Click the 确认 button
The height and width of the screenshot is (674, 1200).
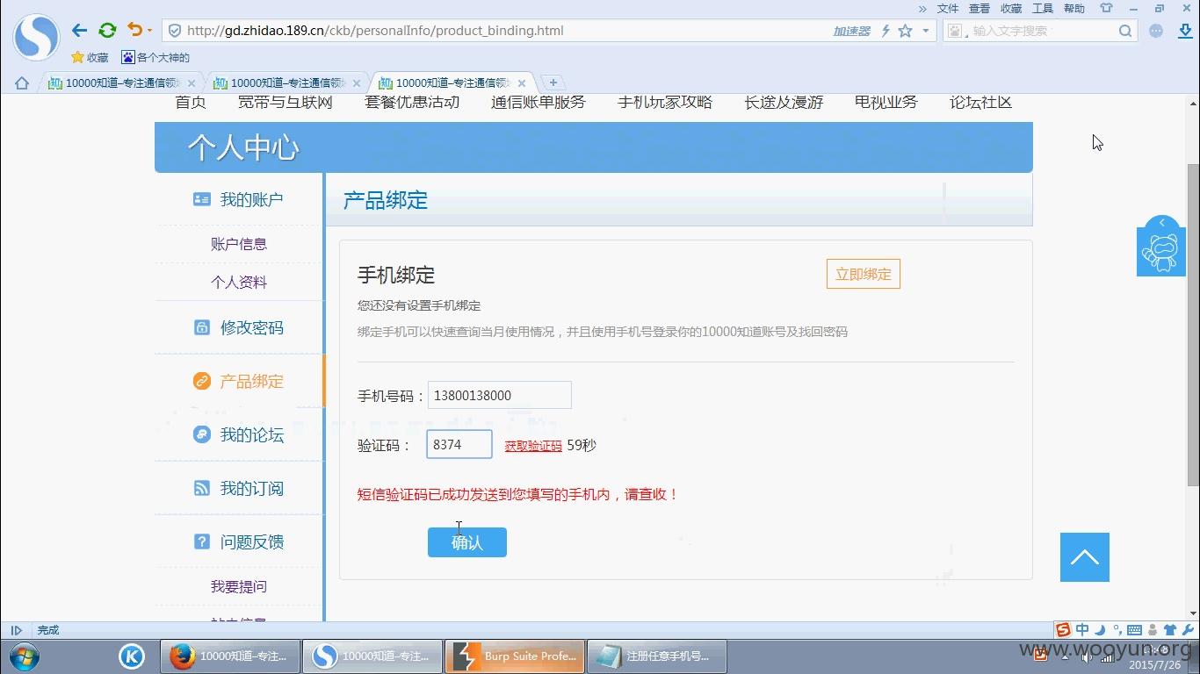pyautogui.click(x=467, y=542)
